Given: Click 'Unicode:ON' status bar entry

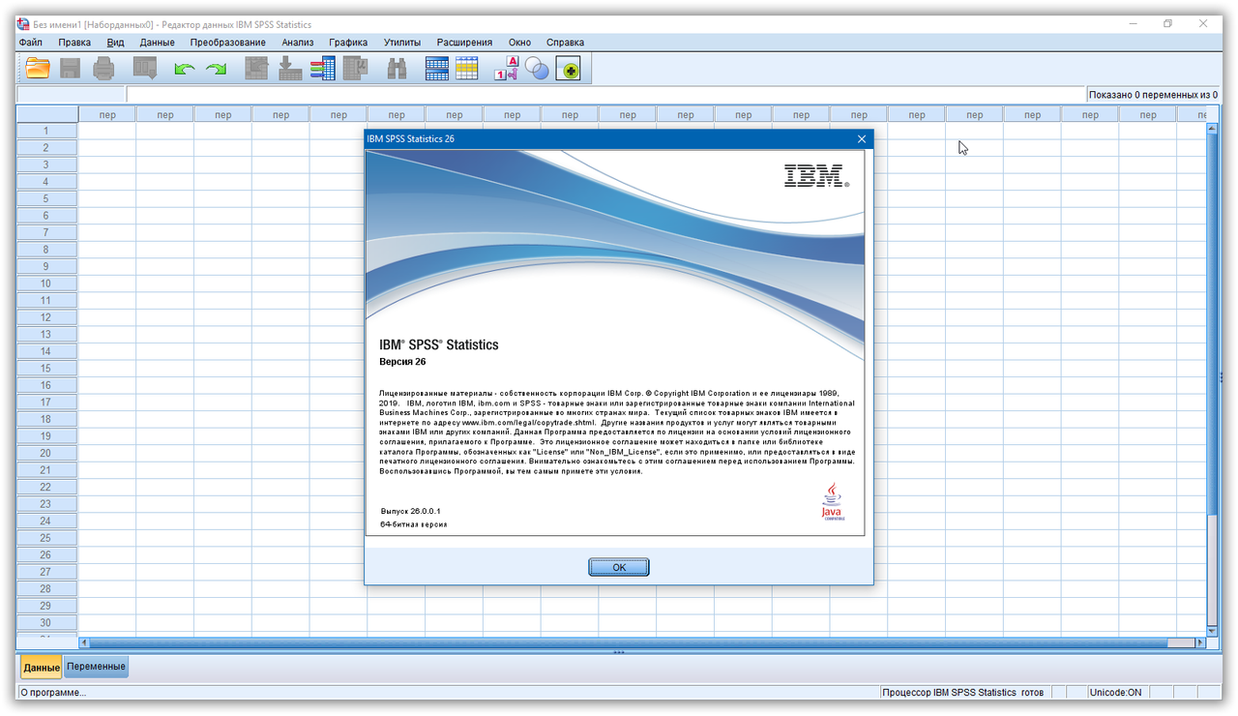Looking at the screenshot, I should [x=1115, y=693].
